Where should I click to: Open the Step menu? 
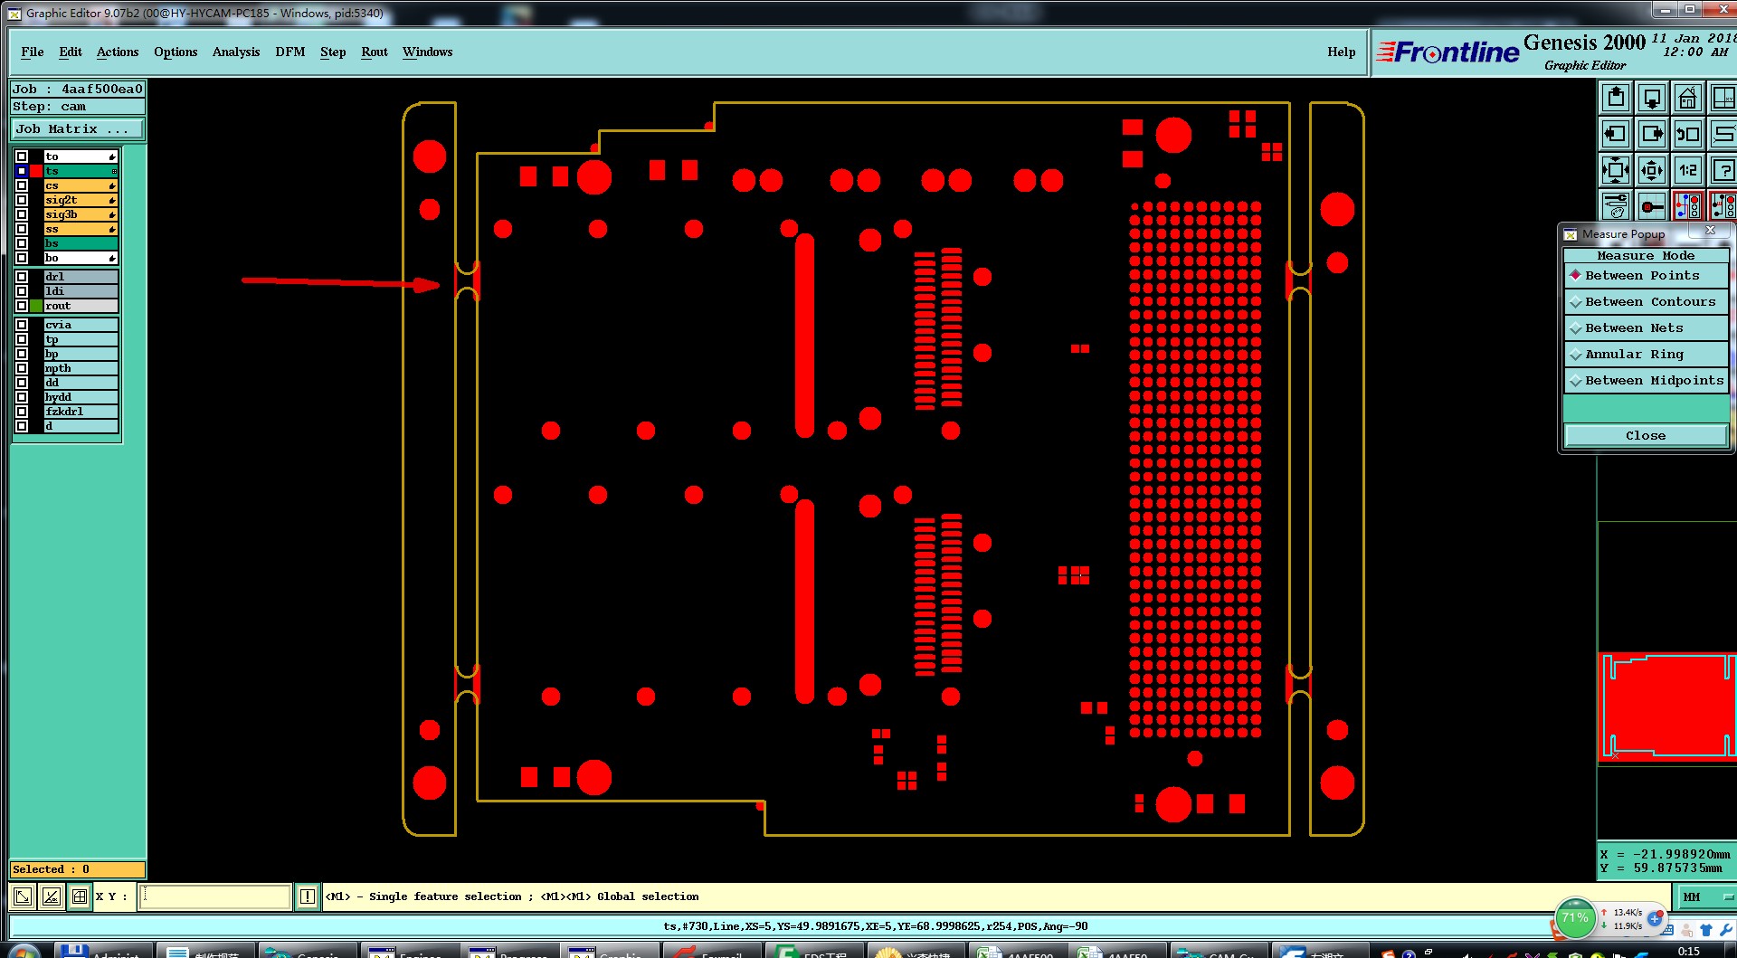[333, 52]
